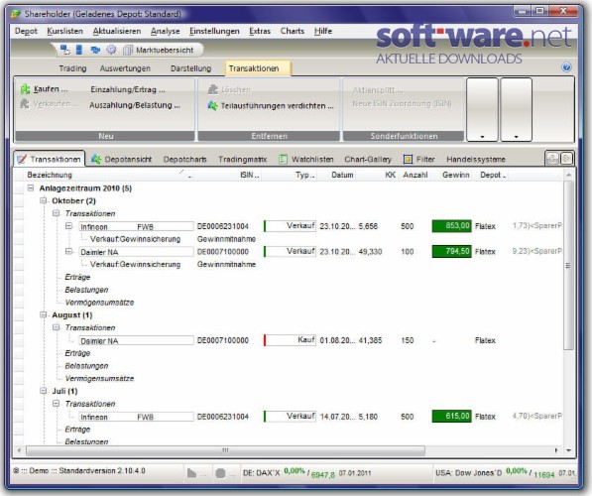
Task: Open the Hilfe menu
Action: [323, 31]
